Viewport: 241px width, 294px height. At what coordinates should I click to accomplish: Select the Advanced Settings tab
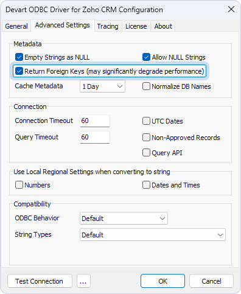[x=63, y=26]
